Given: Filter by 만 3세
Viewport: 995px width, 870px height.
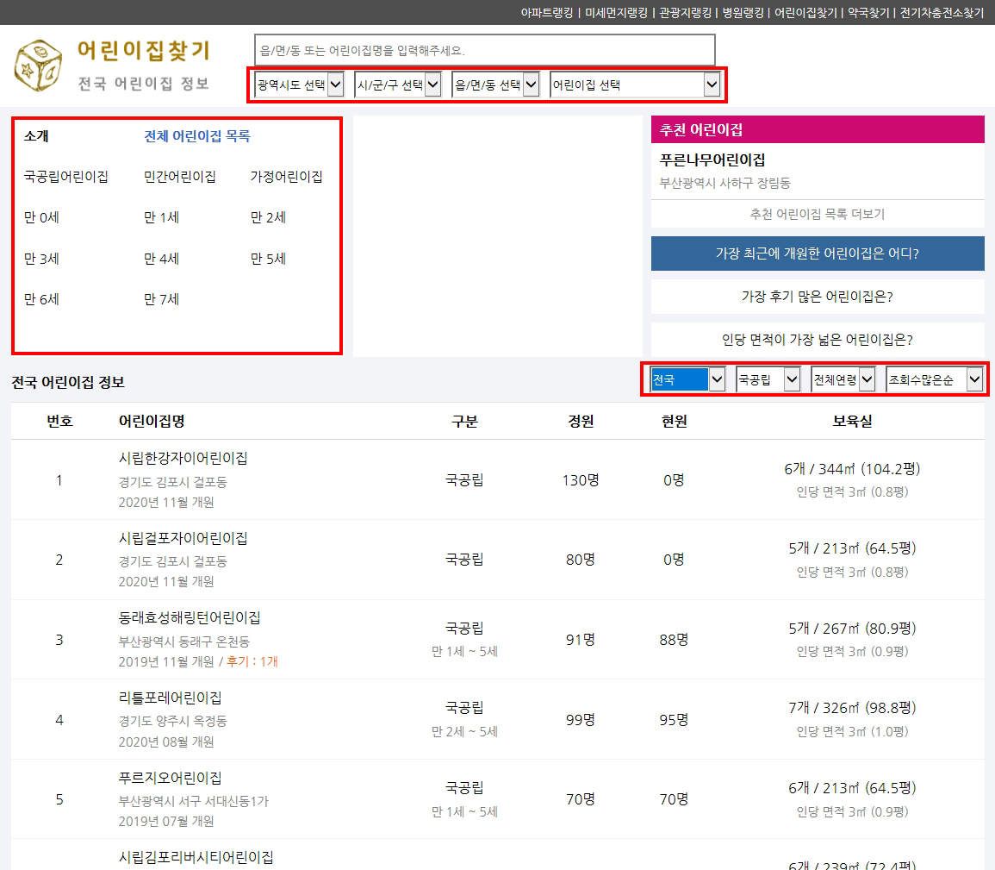Looking at the screenshot, I should 41,259.
